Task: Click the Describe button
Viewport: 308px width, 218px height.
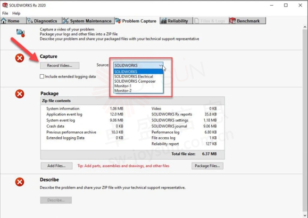Action: tap(56, 200)
